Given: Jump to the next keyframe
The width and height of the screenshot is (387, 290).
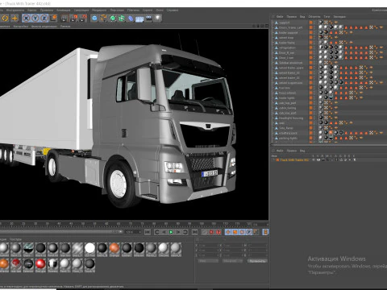Looking at the screenshot, I should pos(185,232).
